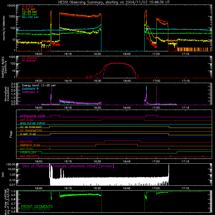Click the Collimator 8 legend label
This screenshot has width=215, height=215.
[30, 89]
